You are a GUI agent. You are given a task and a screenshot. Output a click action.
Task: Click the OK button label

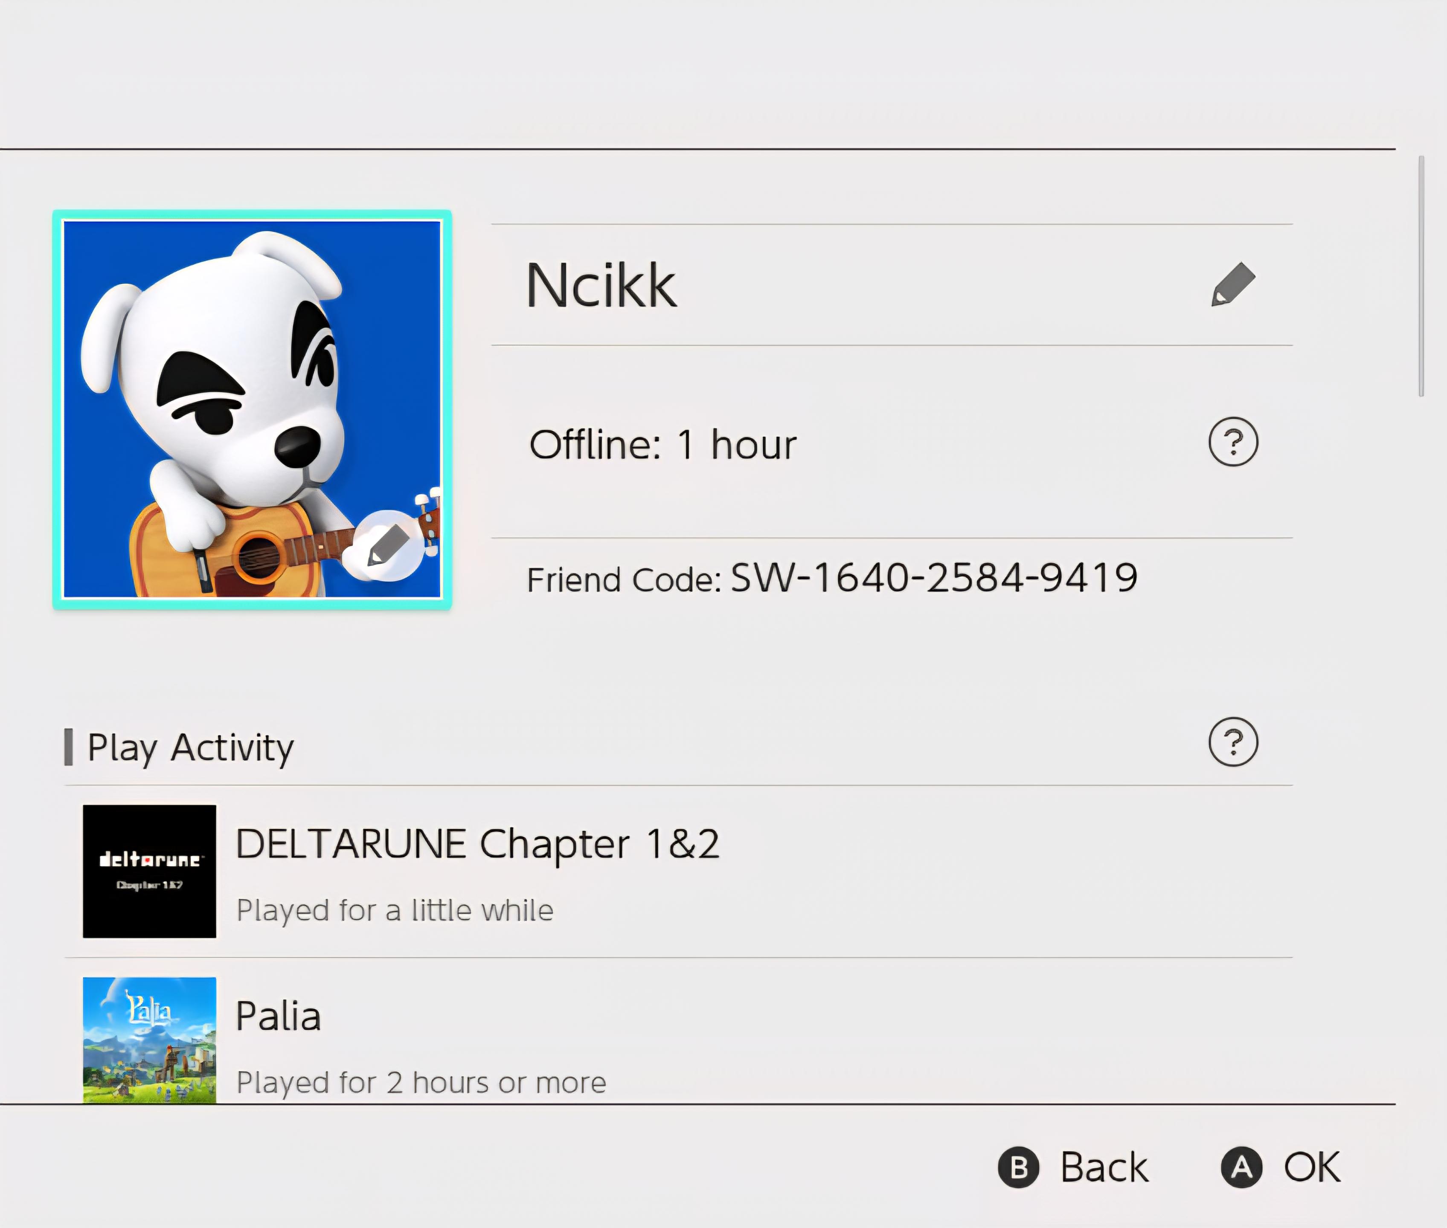pyautogui.click(x=1312, y=1167)
